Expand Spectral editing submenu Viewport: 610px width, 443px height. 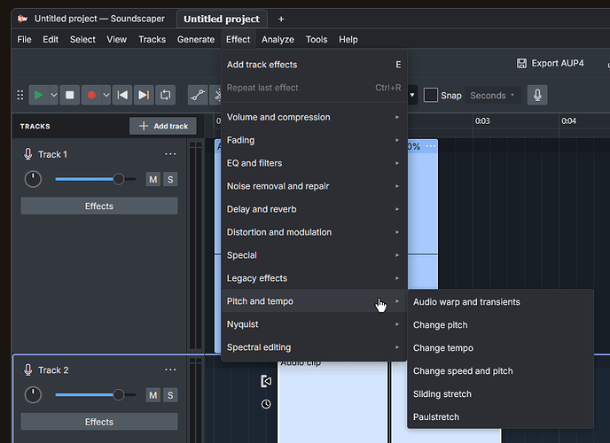click(x=314, y=347)
